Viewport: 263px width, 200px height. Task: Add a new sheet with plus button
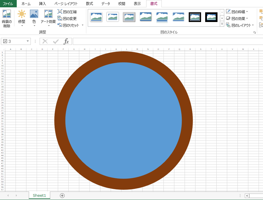(x=62, y=196)
